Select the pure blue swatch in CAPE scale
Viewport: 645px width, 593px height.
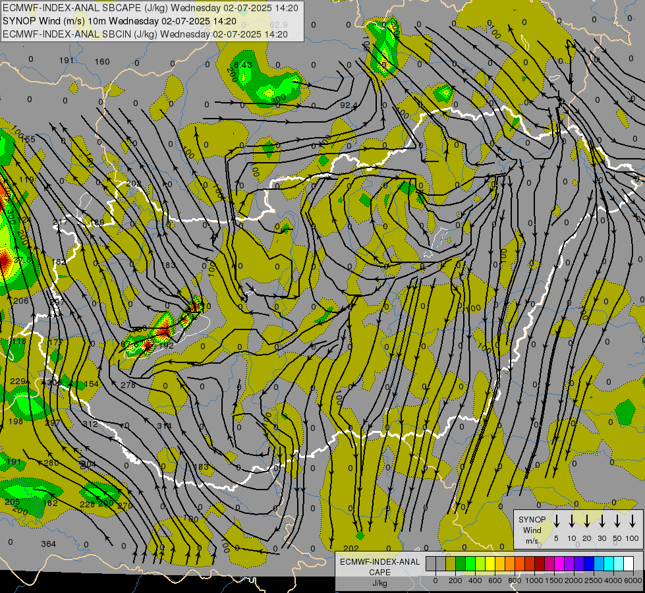point(588,563)
